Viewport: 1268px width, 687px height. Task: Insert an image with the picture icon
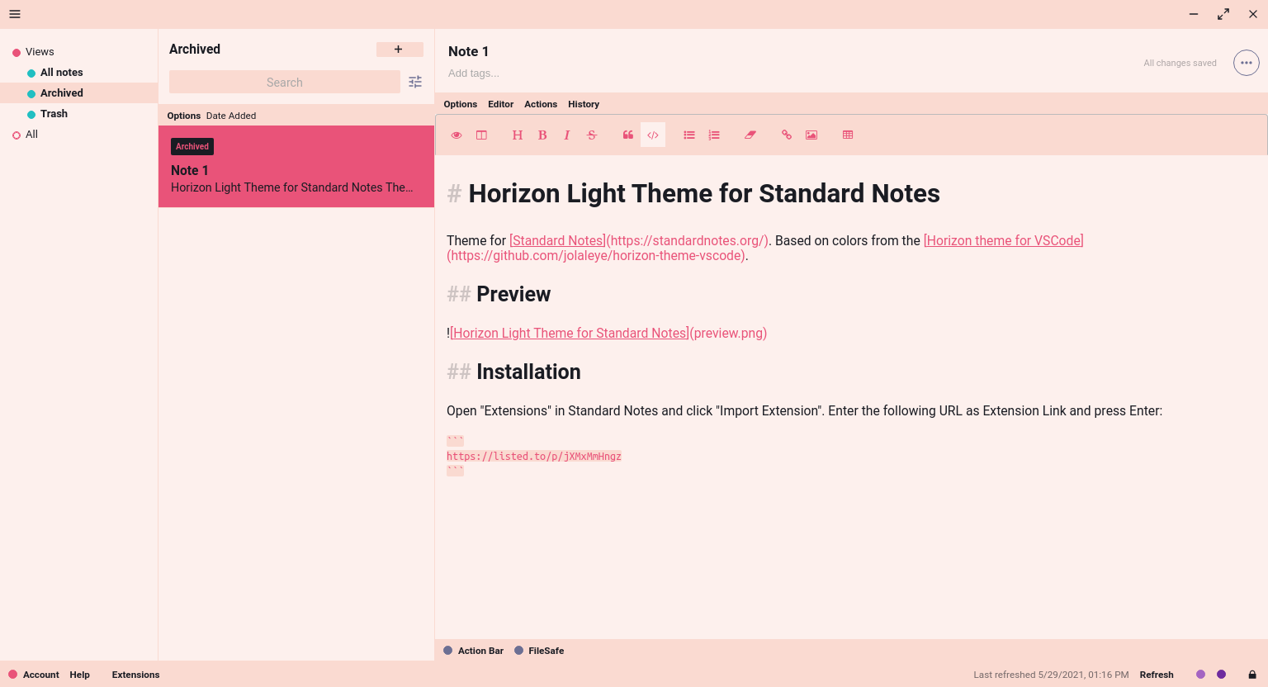(811, 135)
